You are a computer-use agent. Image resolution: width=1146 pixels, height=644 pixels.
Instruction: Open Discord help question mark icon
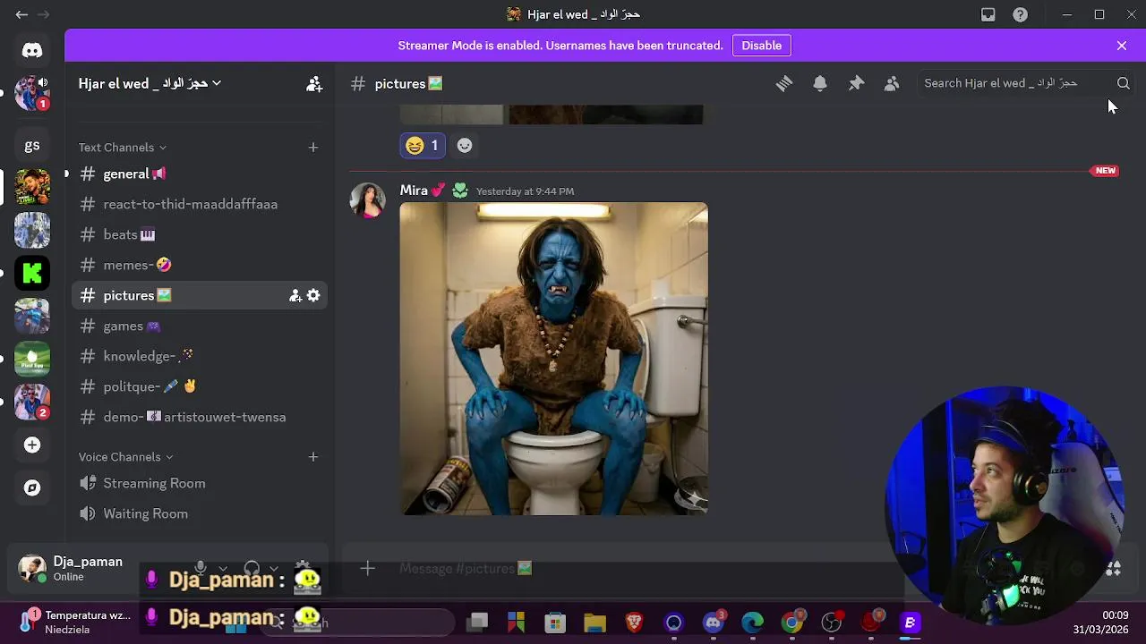pyautogui.click(x=1020, y=14)
